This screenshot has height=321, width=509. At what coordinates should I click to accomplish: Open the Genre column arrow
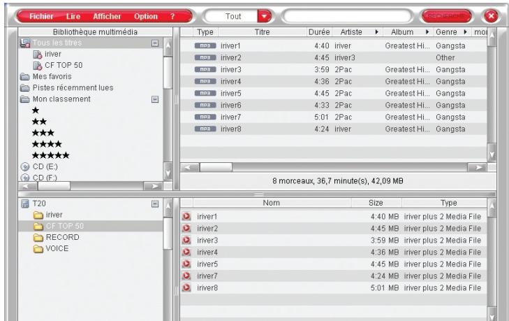(465, 32)
